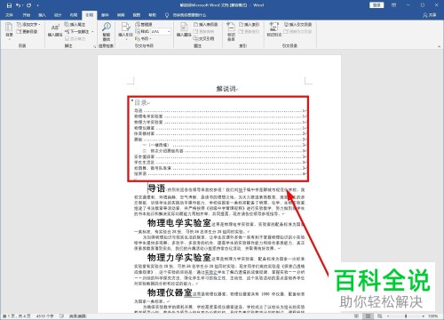Switch to the 审阅 (Review) tab

point(121,15)
